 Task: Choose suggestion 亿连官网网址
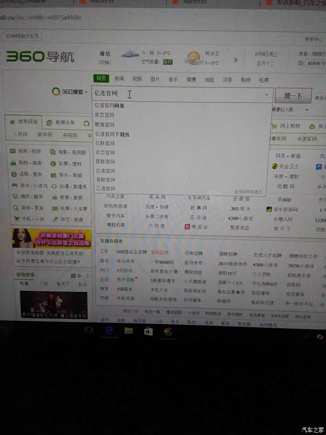tap(109, 105)
